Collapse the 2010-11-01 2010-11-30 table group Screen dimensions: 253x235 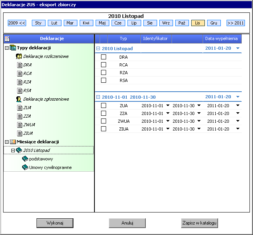(x=98, y=97)
